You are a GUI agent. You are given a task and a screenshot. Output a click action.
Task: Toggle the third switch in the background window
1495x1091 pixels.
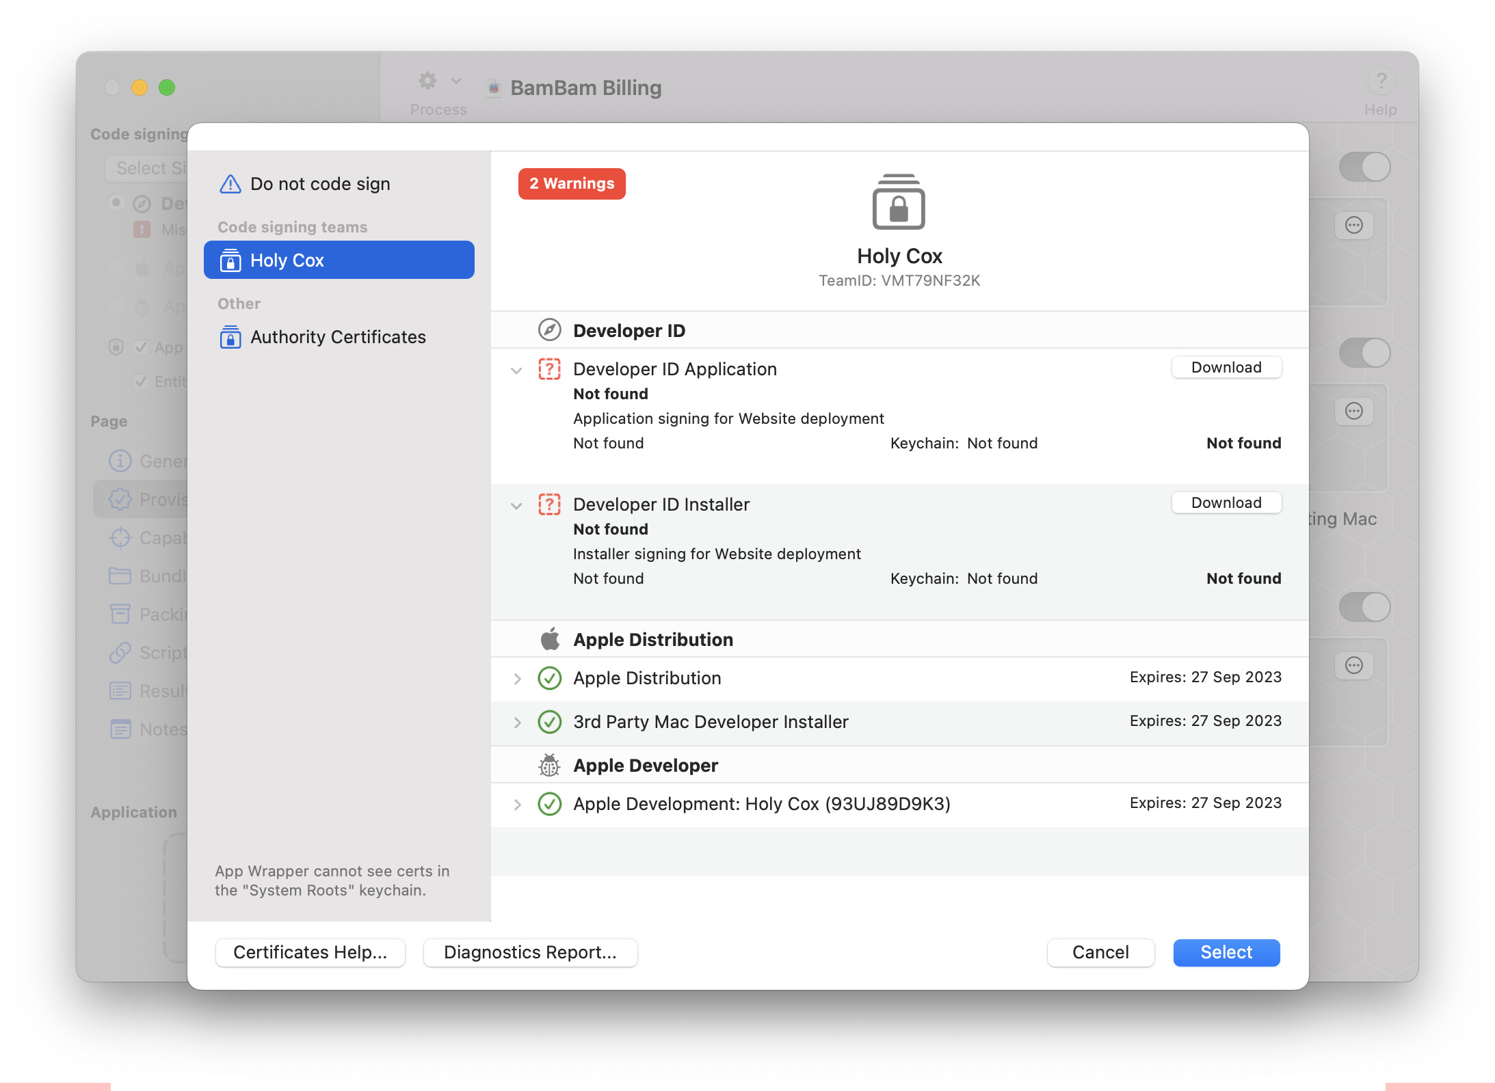pos(1364,607)
